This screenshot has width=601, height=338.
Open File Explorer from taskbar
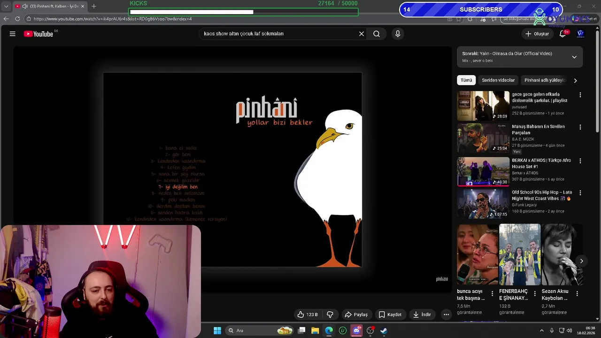pyautogui.click(x=315, y=330)
